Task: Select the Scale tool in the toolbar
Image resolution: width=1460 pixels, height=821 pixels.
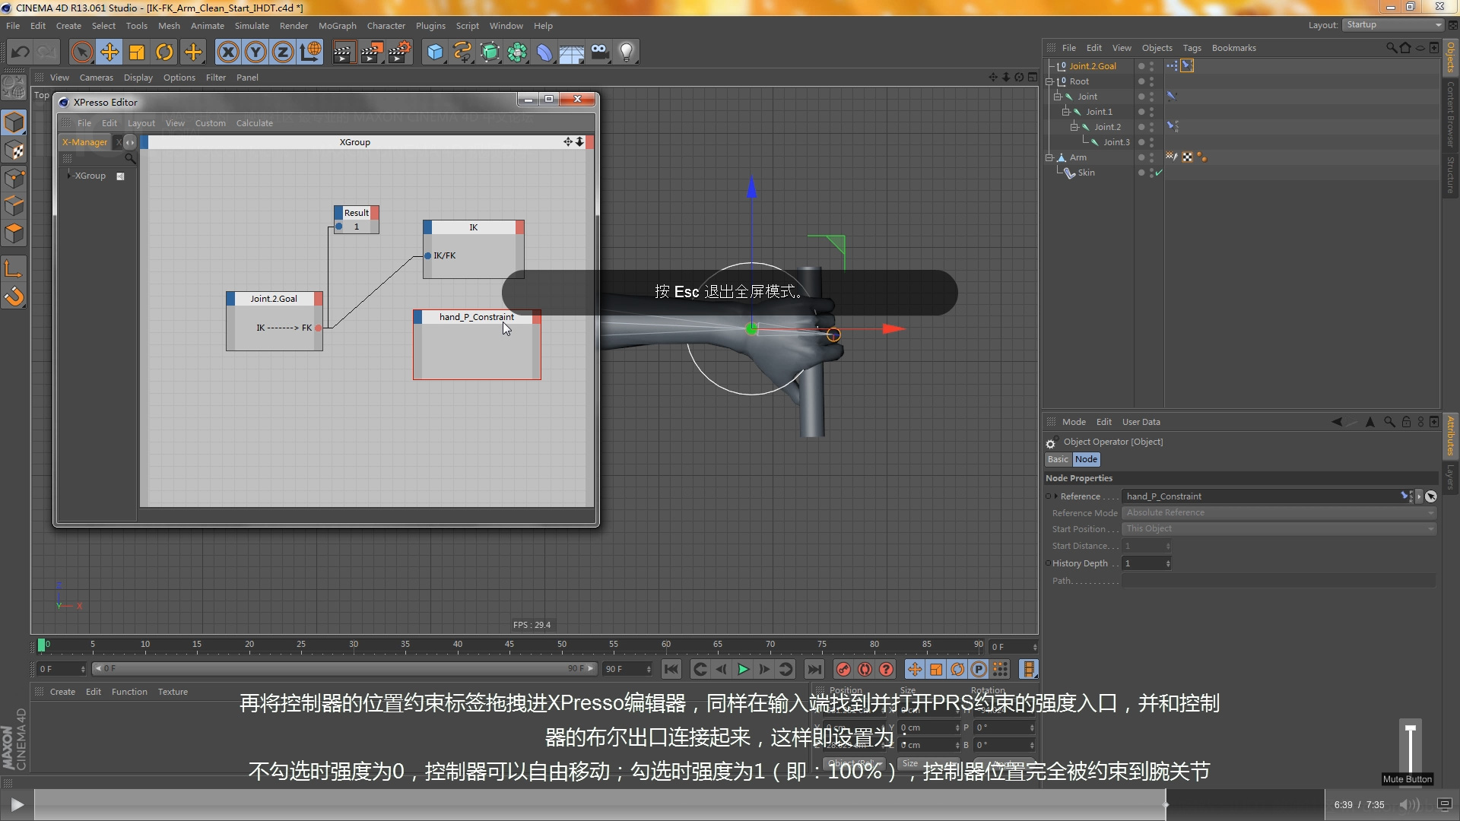Action: point(137,52)
